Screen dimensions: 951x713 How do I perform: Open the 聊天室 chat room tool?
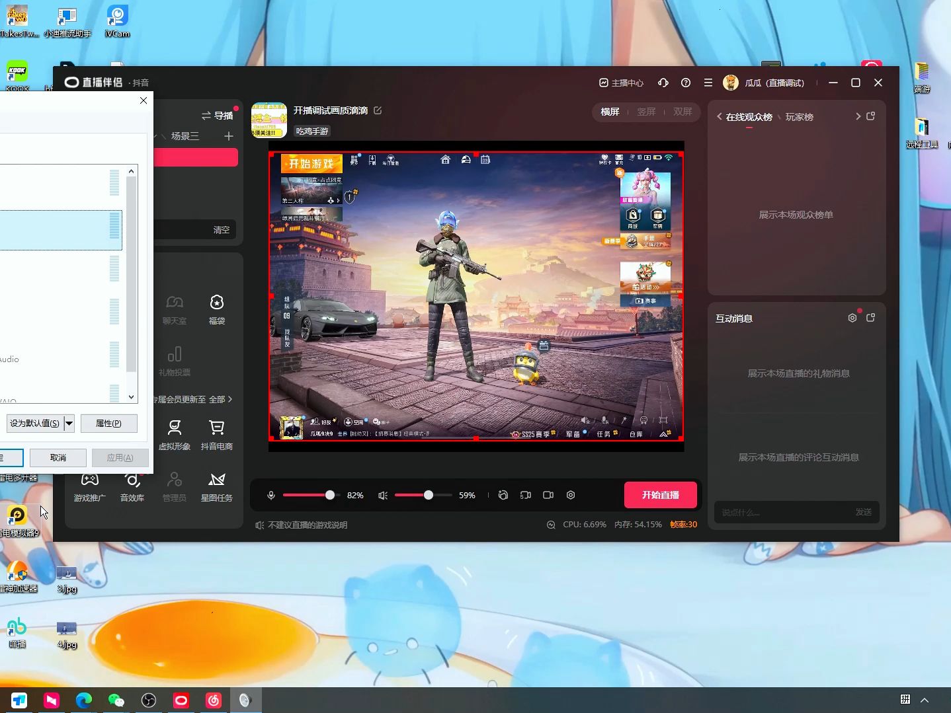tap(175, 310)
